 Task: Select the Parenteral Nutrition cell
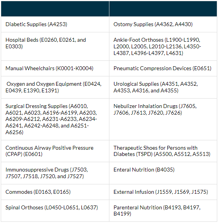163,211
